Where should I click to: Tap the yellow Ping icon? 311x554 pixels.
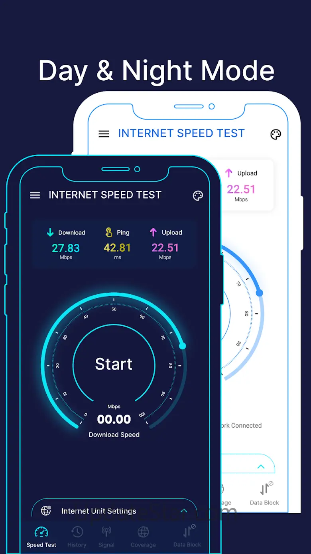108,232
